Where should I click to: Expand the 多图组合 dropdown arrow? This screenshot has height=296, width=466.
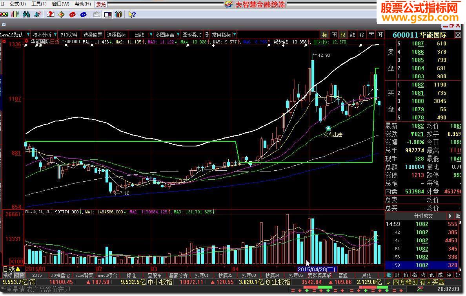[178, 35]
